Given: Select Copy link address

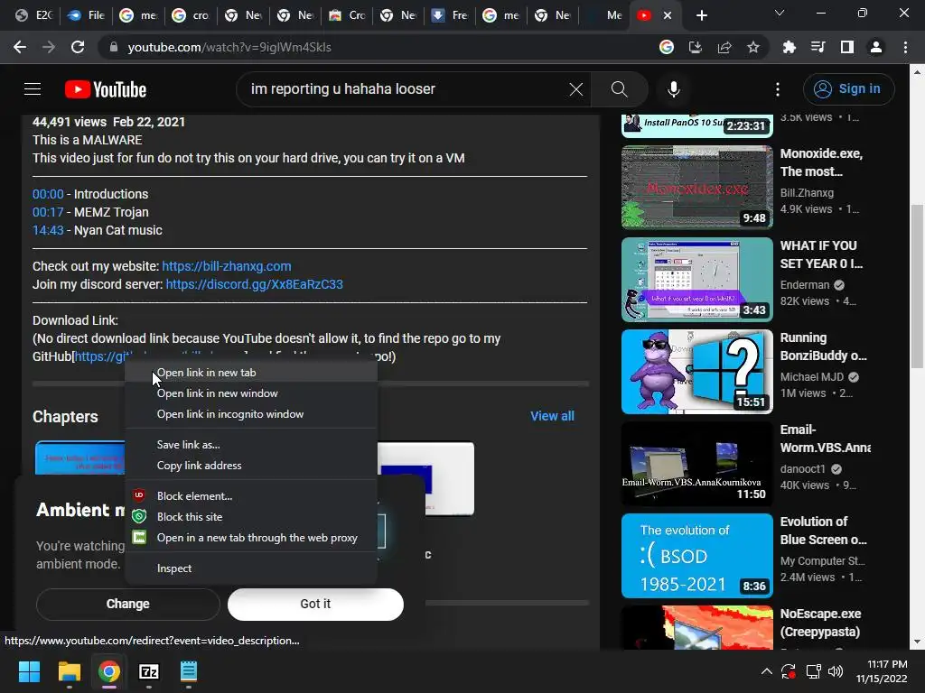Looking at the screenshot, I should click(251, 465).
